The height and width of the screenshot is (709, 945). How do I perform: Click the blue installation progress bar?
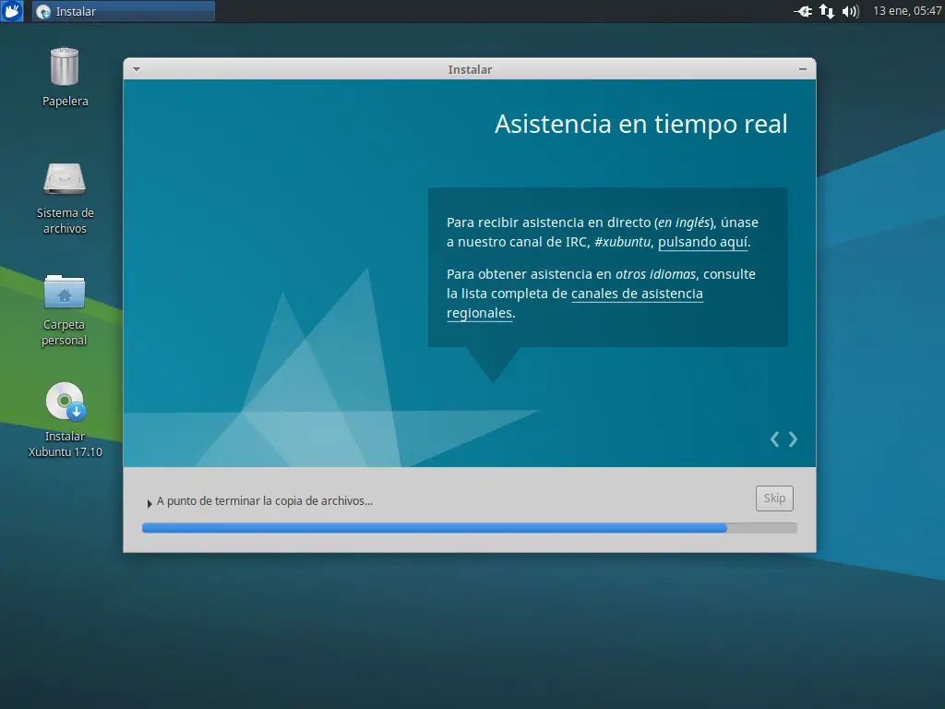(x=470, y=528)
